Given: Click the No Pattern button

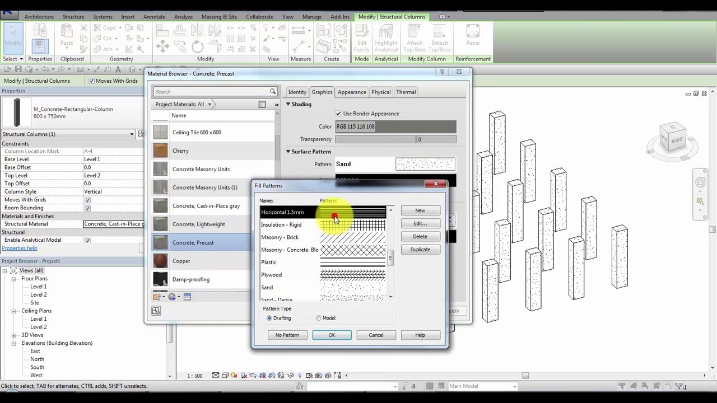Looking at the screenshot, I should click(x=287, y=335).
